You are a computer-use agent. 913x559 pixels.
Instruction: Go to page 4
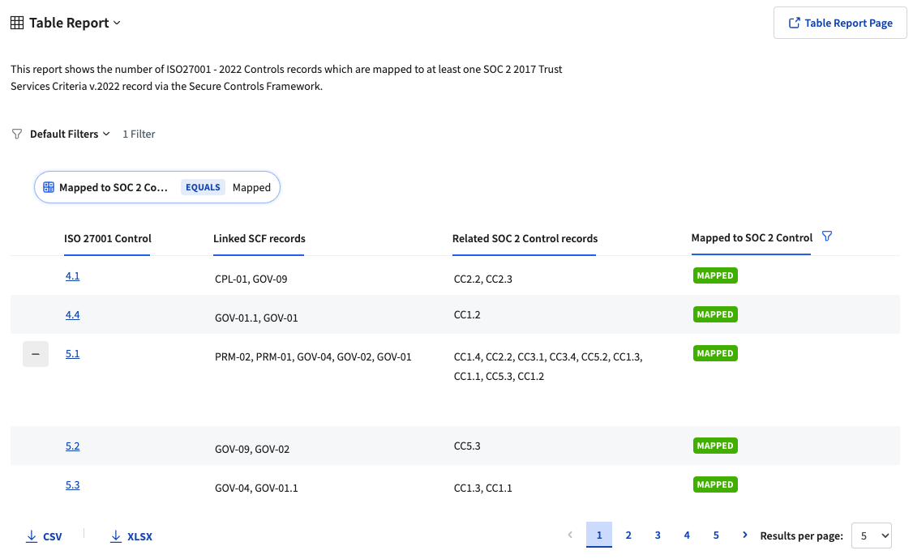coord(687,535)
